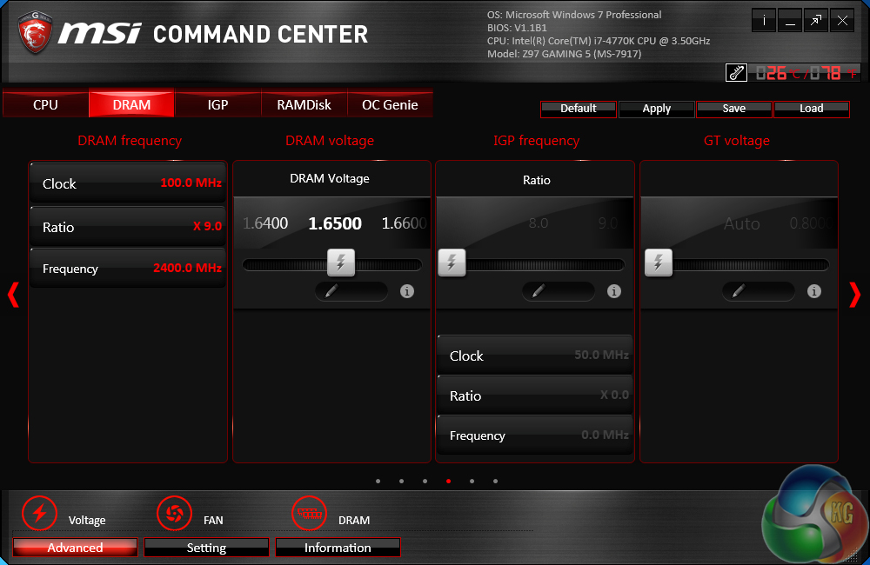Click IGP Ratio info icon
The width and height of the screenshot is (870, 565).
(613, 291)
